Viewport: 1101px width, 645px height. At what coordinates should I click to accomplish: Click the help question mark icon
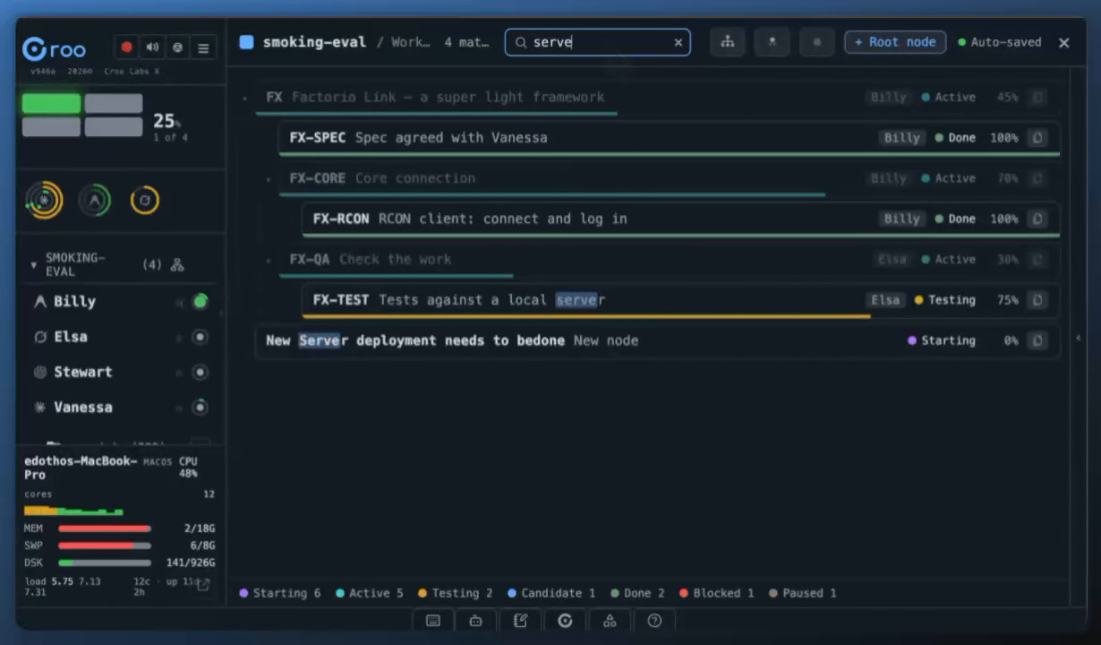point(654,620)
